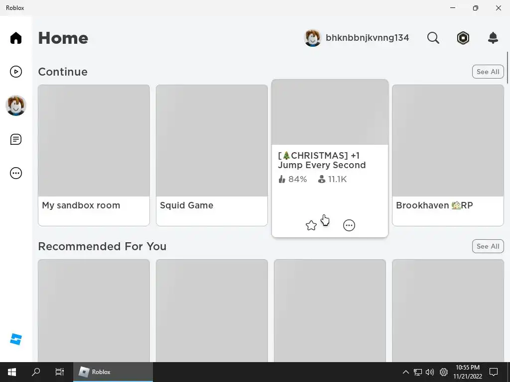Favorite the Christmas game with star icon
The image size is (510, 382).
point(311,225)
